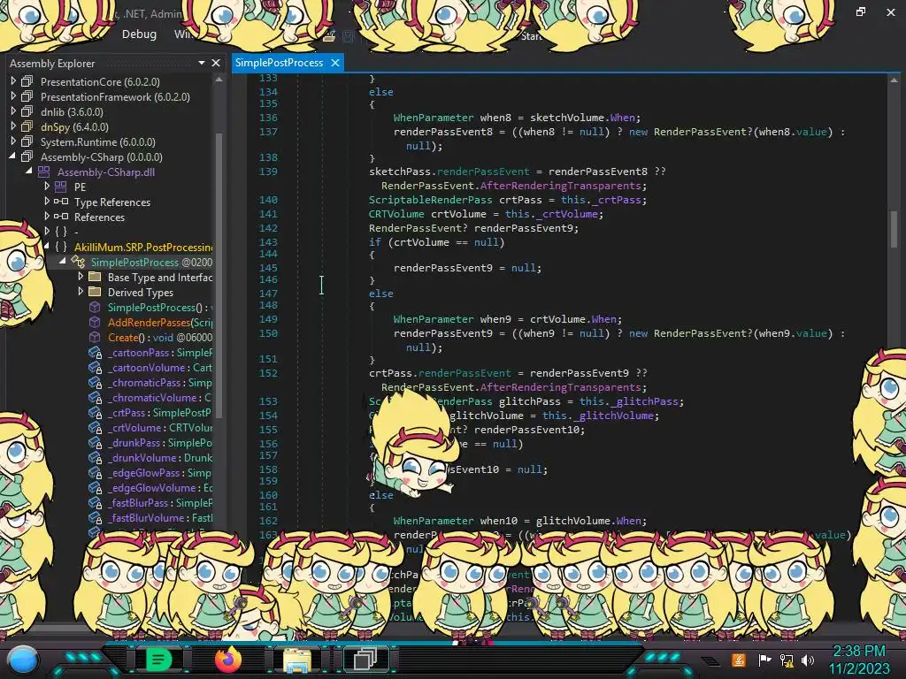Viewport: 906px width, 679px height.
Task: Click the SimplePostProcess() constructor method icon
Action: click(x=95, y=307)
